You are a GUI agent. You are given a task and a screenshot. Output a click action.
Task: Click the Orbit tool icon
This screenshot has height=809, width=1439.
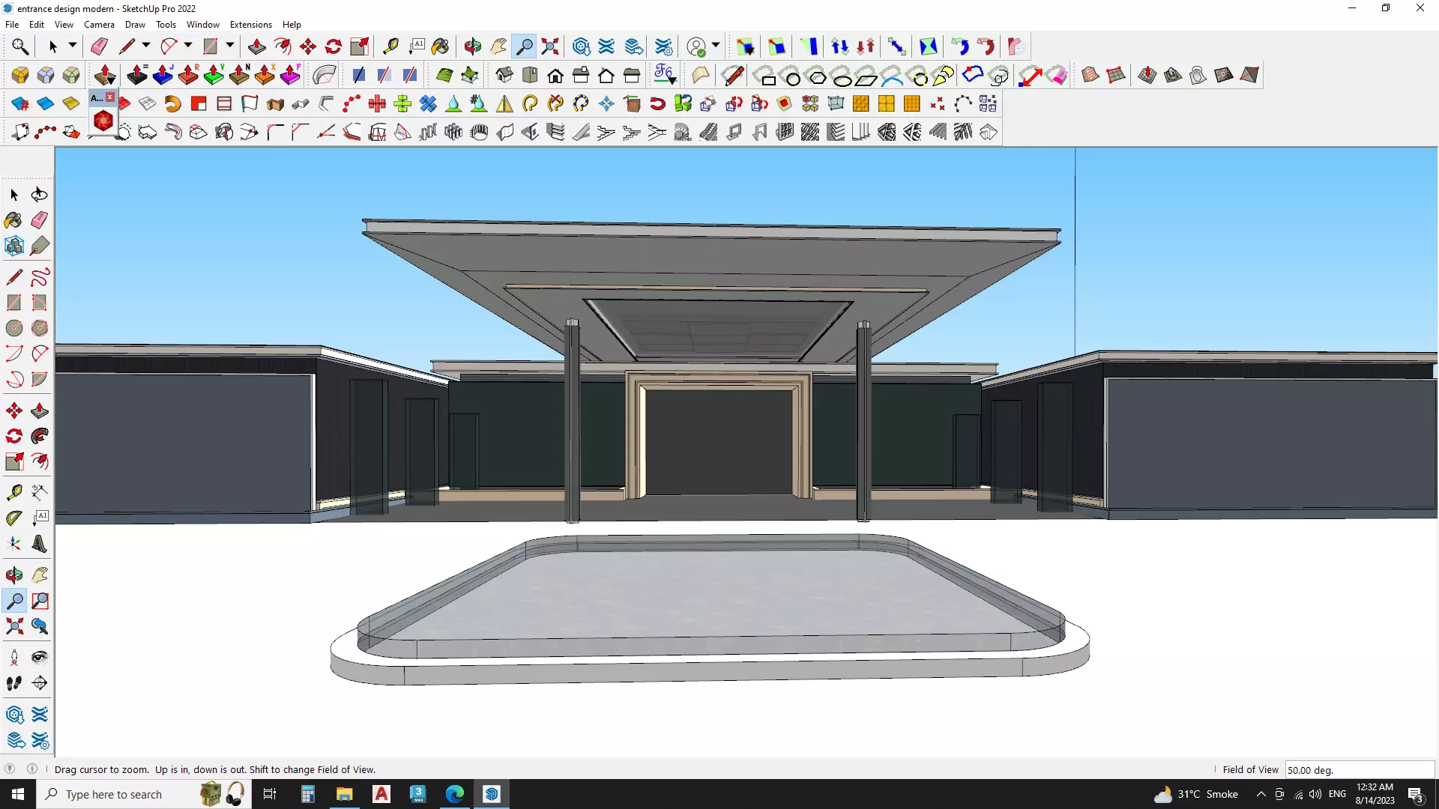tap(472, 46)
